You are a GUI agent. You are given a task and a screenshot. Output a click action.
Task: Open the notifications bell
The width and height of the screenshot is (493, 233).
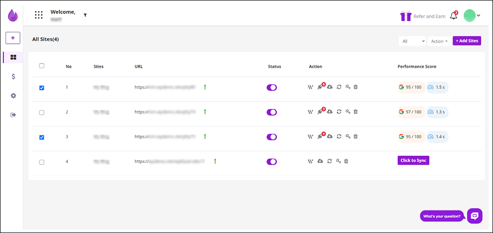coord(454,16)
